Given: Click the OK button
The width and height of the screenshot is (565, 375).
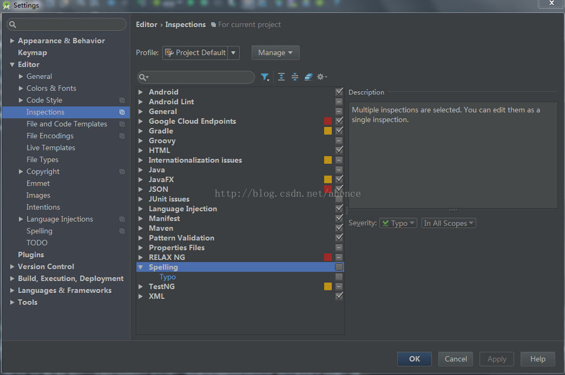Looking at the screenshot, I should 415,359.
